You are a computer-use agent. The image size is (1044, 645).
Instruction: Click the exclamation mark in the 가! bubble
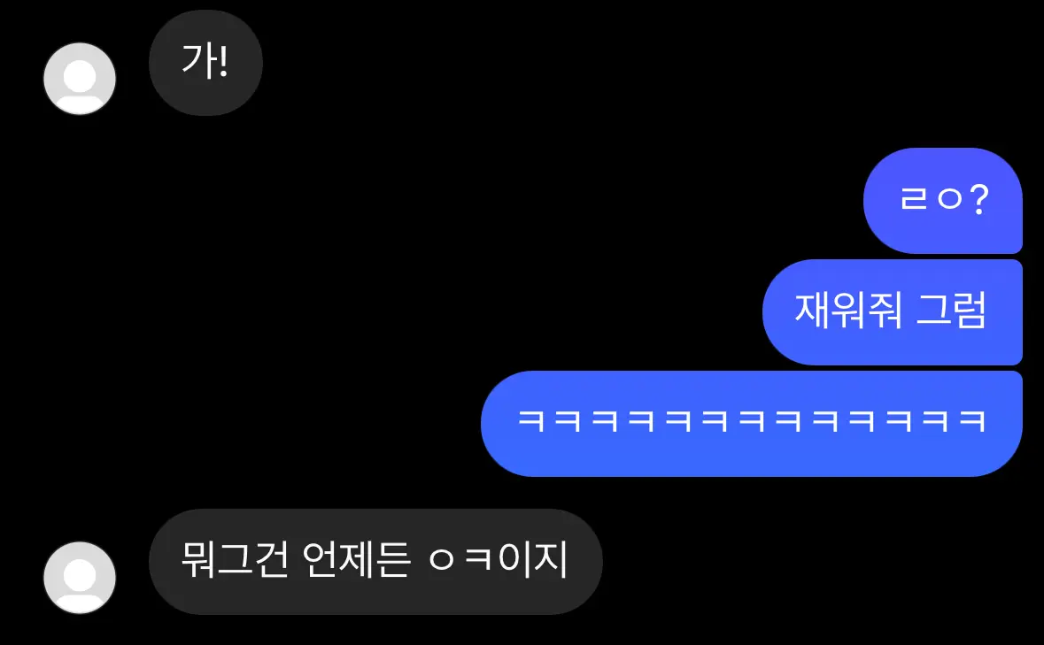(222, 61)
